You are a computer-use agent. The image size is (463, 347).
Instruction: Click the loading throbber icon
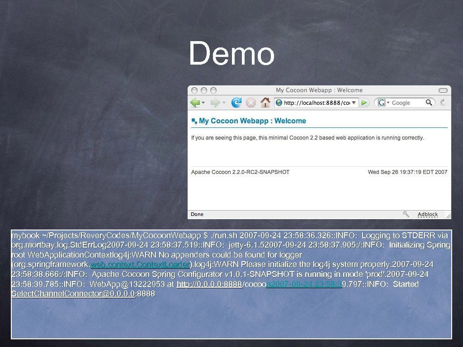pos(442,103)
